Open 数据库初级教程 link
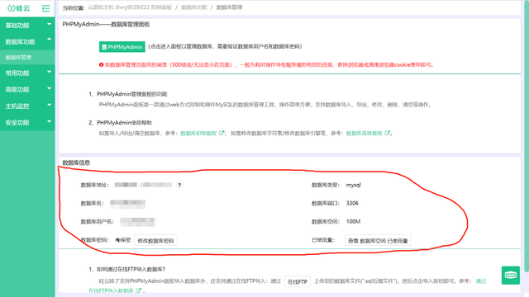 (x=198, y=134)
